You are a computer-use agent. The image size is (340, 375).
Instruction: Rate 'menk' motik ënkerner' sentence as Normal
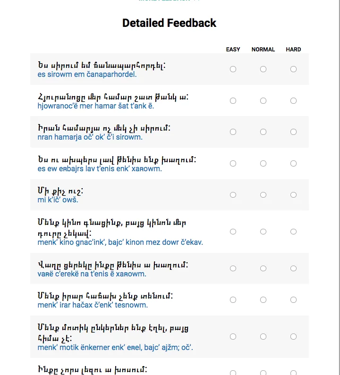point(263,336)
